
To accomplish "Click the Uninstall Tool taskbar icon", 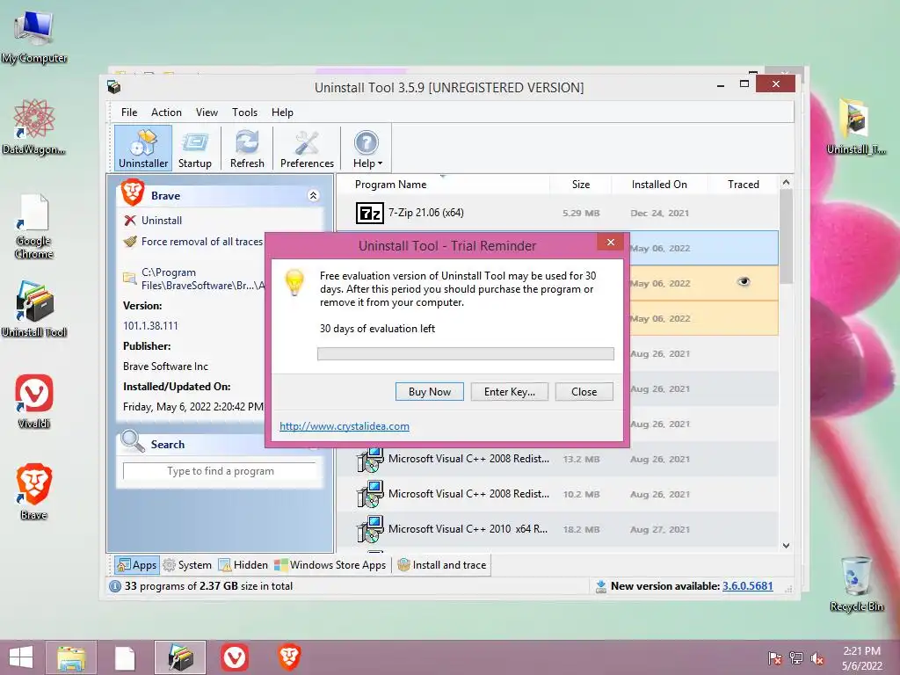I will coord(180,657).
